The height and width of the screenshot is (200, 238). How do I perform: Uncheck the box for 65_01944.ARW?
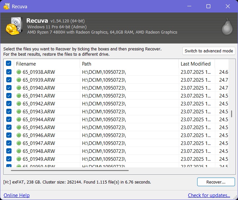click(x=9, y=119)
